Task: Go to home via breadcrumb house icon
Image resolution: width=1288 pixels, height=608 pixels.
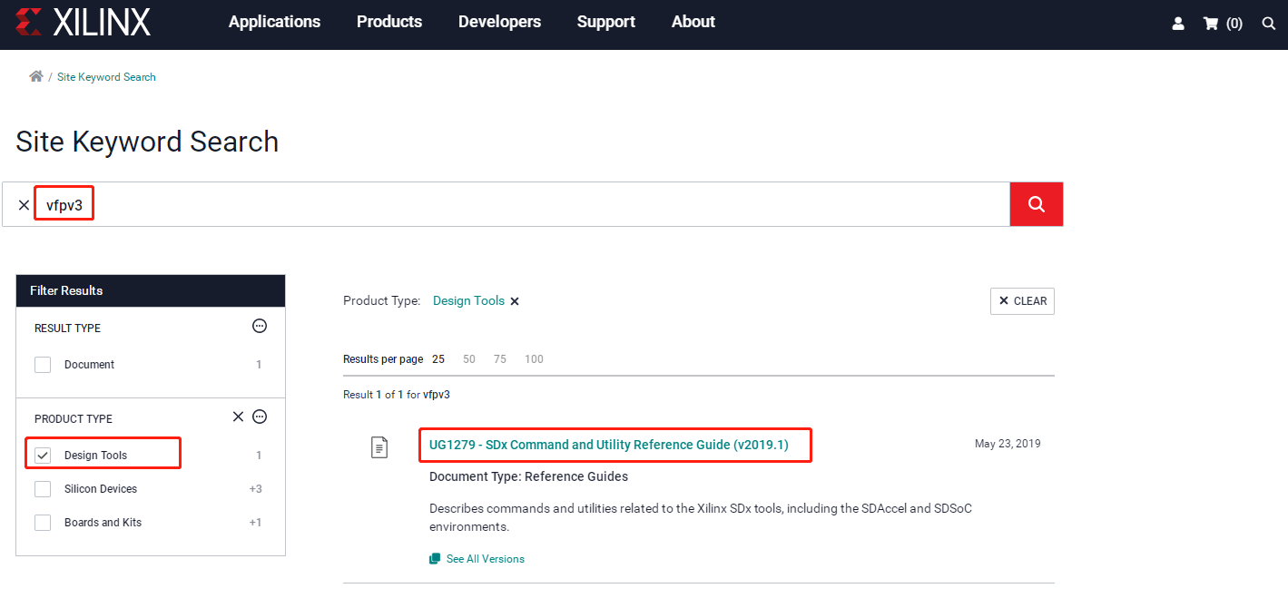Action: [36, 76]
